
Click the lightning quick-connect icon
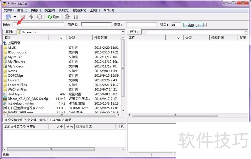click(x=31, y=17)
